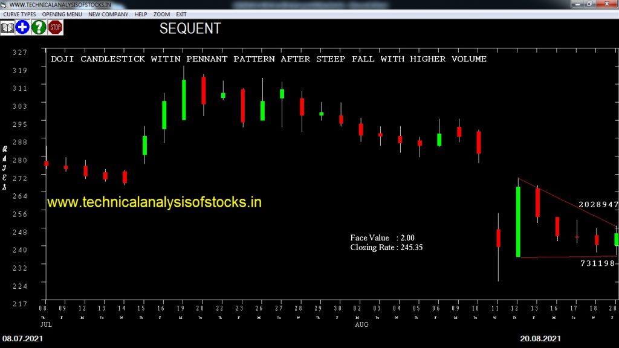
Task: Open the CURVE TYPES menu
Action: [x=20, y=14]
